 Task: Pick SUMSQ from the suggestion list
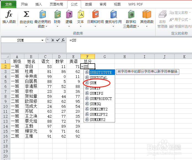coord(99,104)
